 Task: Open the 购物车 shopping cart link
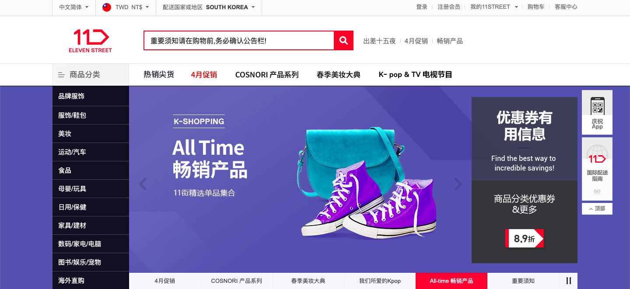[536, 7]
